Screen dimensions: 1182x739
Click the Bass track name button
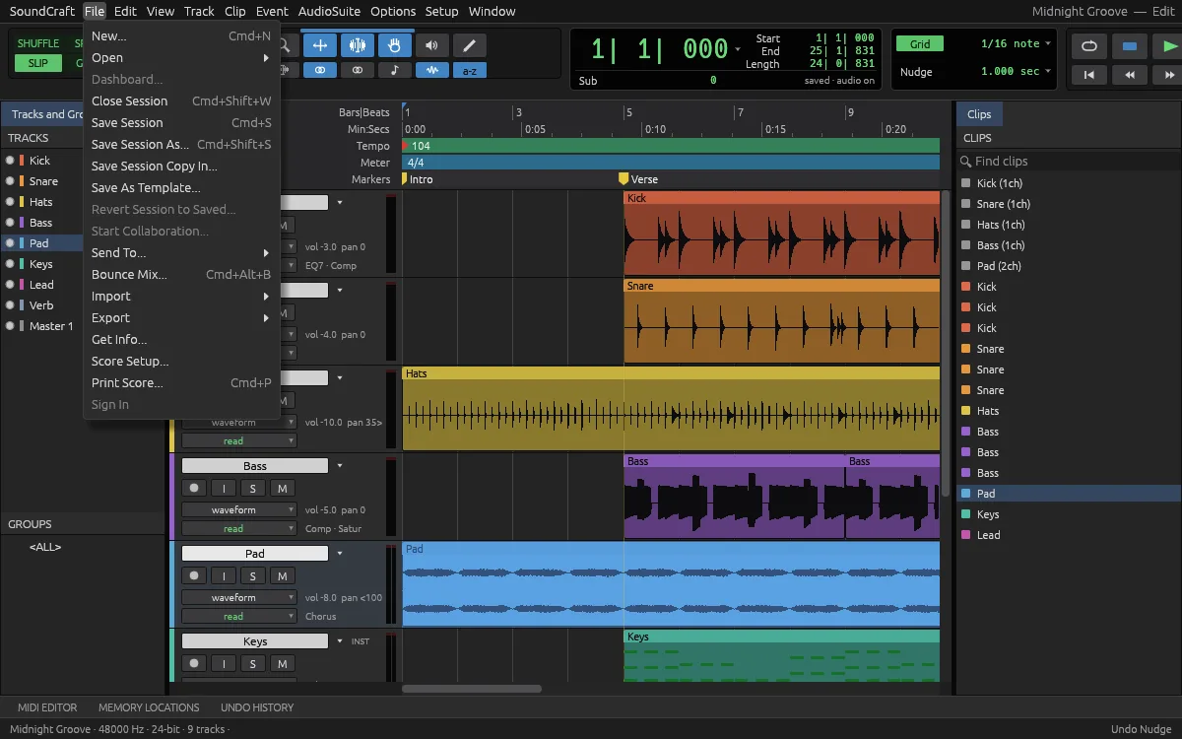click(x=255, y=466)
